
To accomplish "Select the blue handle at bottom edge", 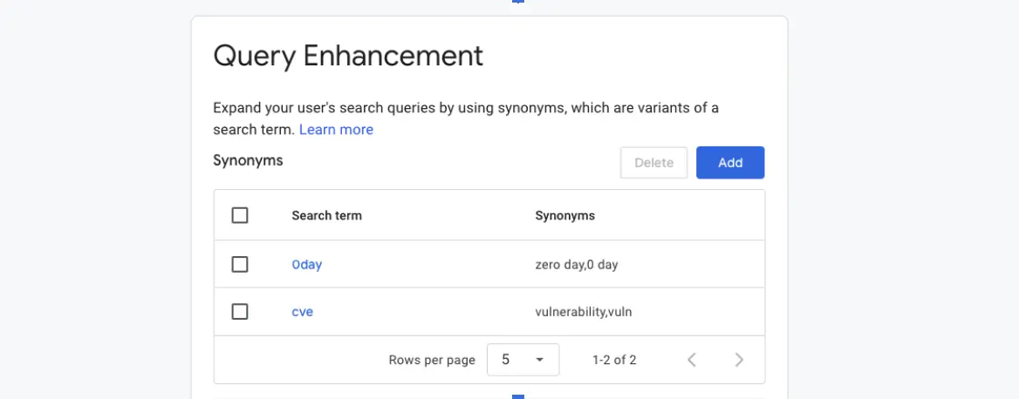I will click(518, 396).
